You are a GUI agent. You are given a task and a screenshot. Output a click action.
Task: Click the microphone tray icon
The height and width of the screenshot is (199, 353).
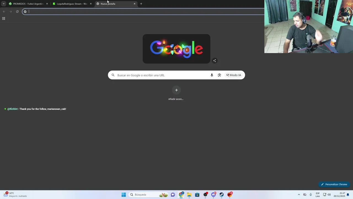[311, 195]
